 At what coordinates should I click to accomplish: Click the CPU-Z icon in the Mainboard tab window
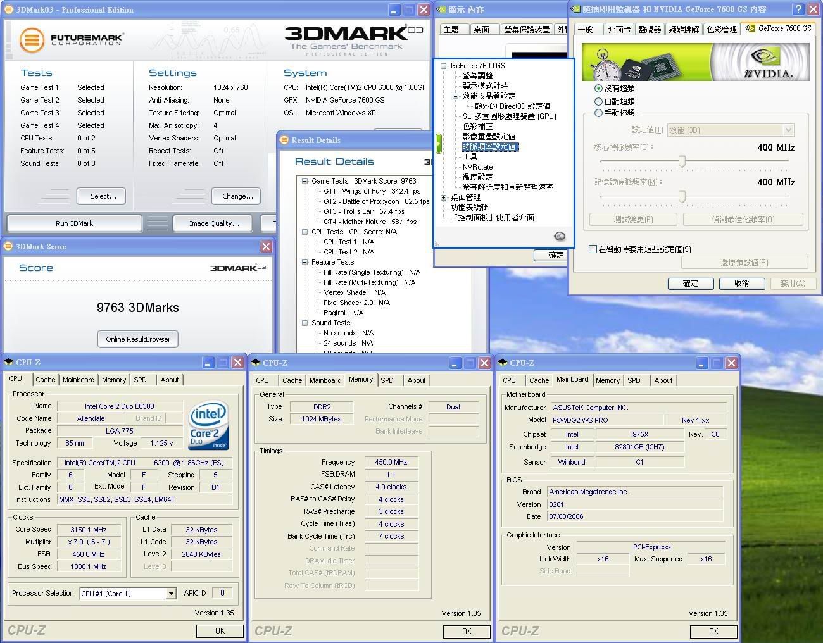(x=503, y=363)
